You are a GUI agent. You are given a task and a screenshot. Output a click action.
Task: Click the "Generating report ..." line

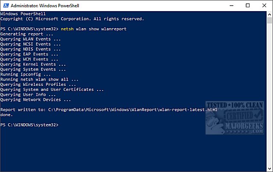pyautogui.click(x=27, y=34)
